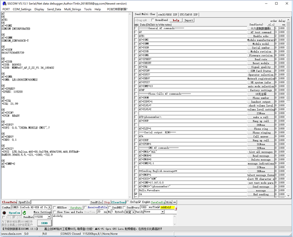Click the Module model send button
The width and height of the screenshot is (293, 237).
(261, 44)
